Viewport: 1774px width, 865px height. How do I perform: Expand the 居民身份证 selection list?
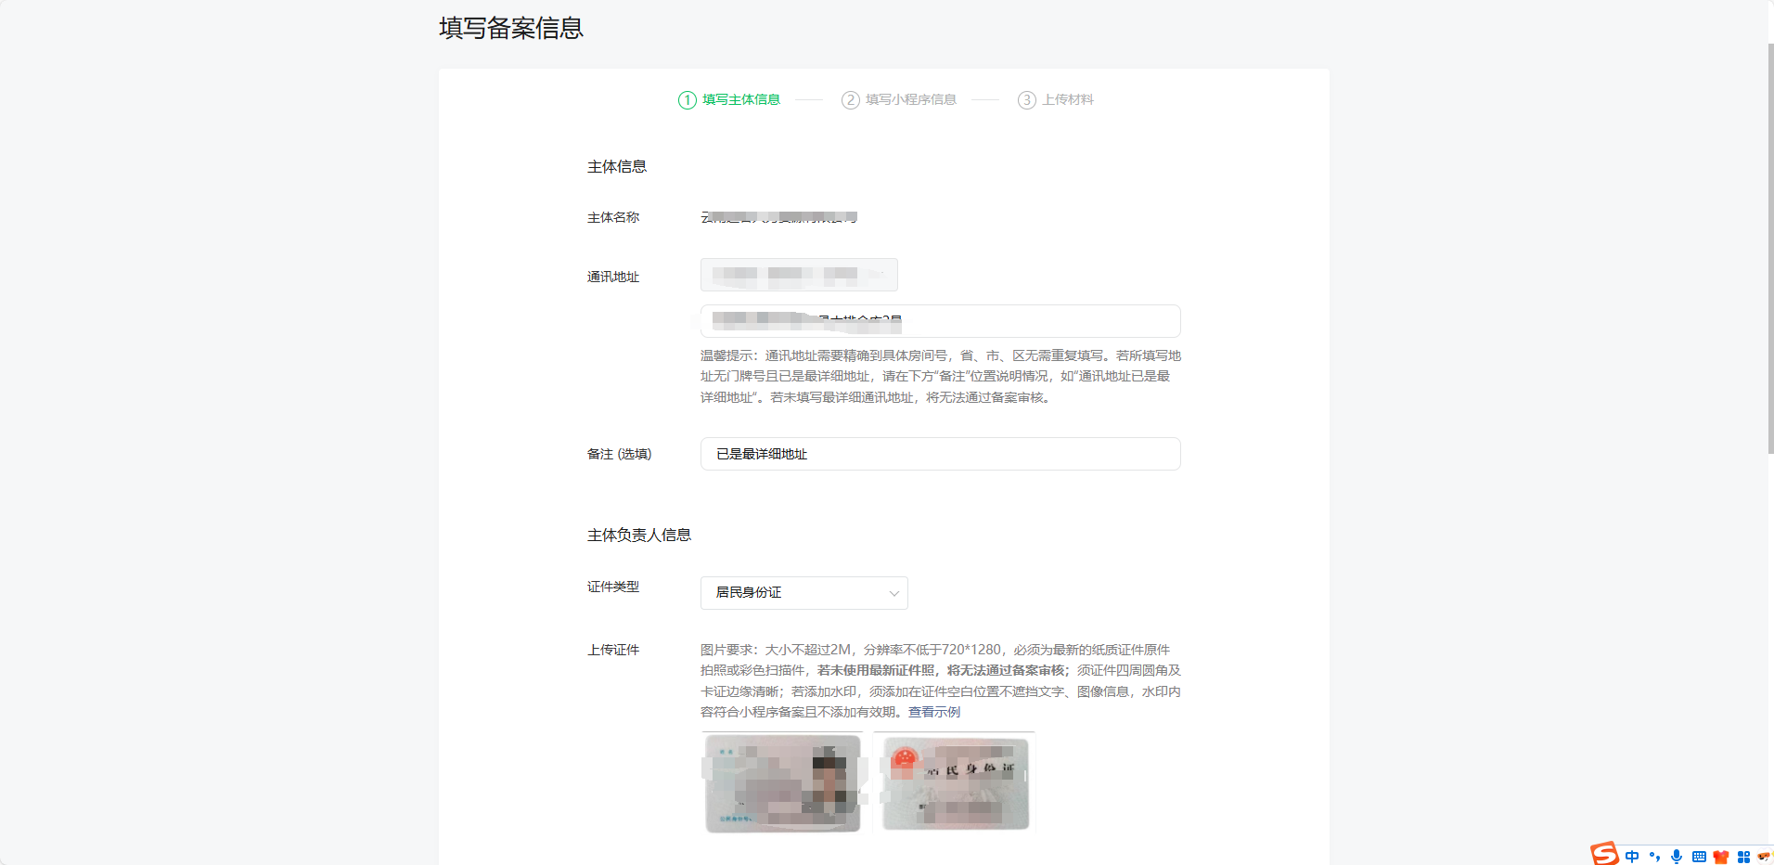(893, 593)
